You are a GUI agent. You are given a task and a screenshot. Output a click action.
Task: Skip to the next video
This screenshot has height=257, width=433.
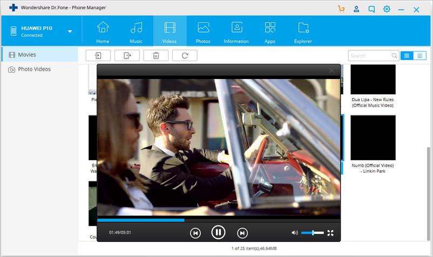(242, 233)
